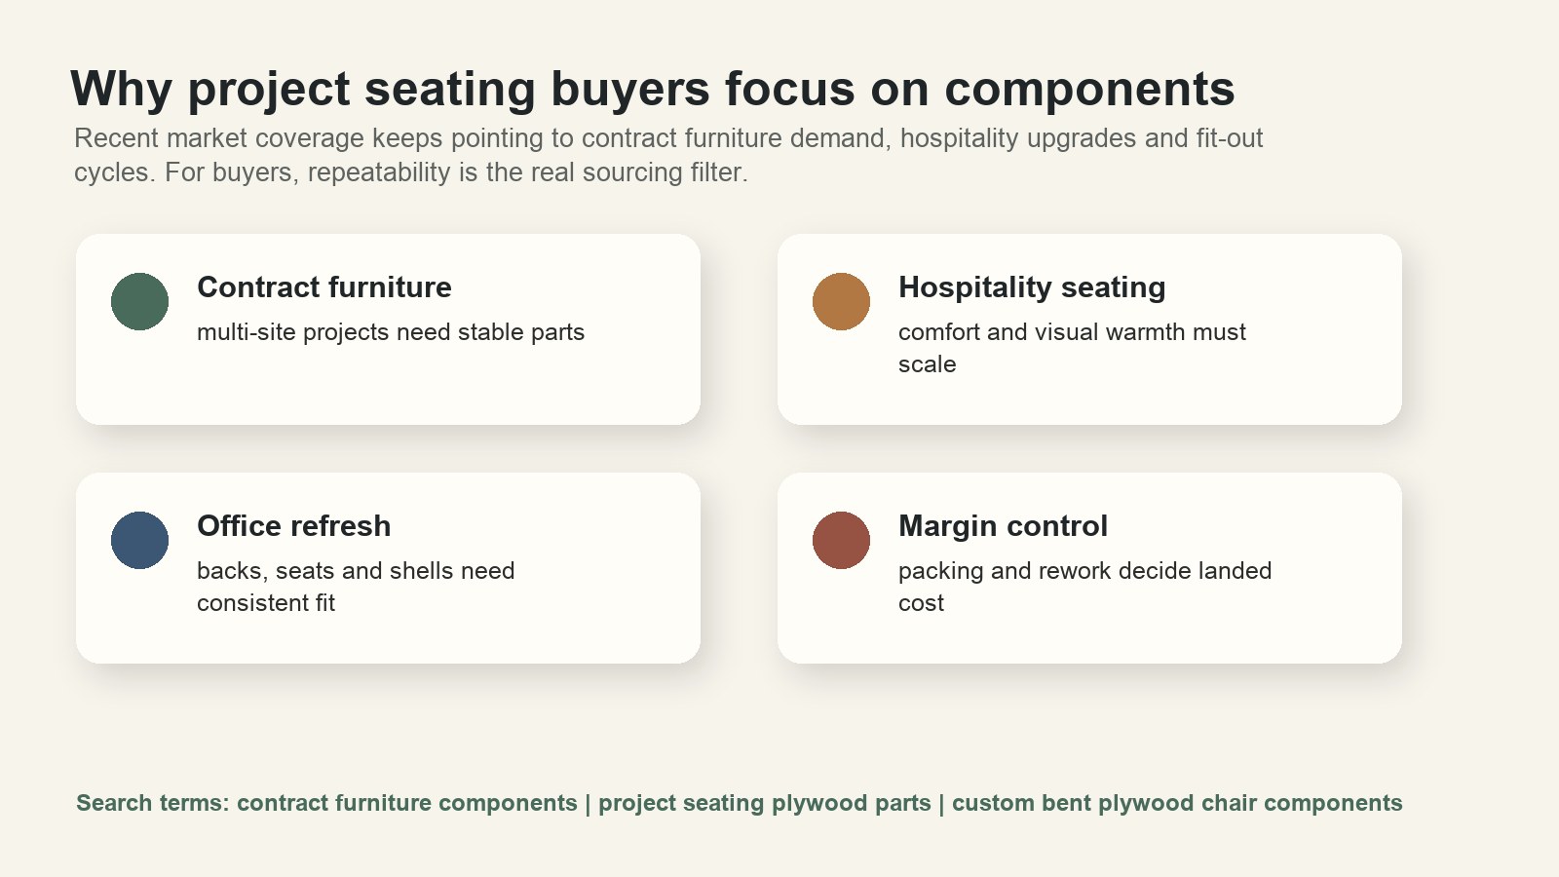1559x877 pixels.
Task: Select the Hospitality seating heading
Action: 1032,287
